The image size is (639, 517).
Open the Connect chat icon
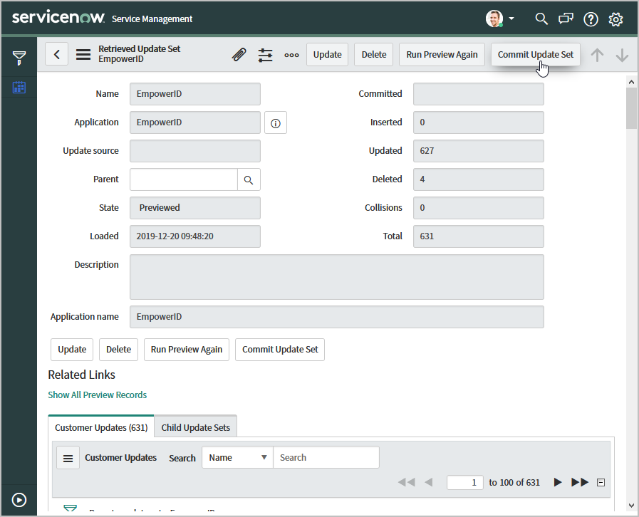(x=566, y=19)
